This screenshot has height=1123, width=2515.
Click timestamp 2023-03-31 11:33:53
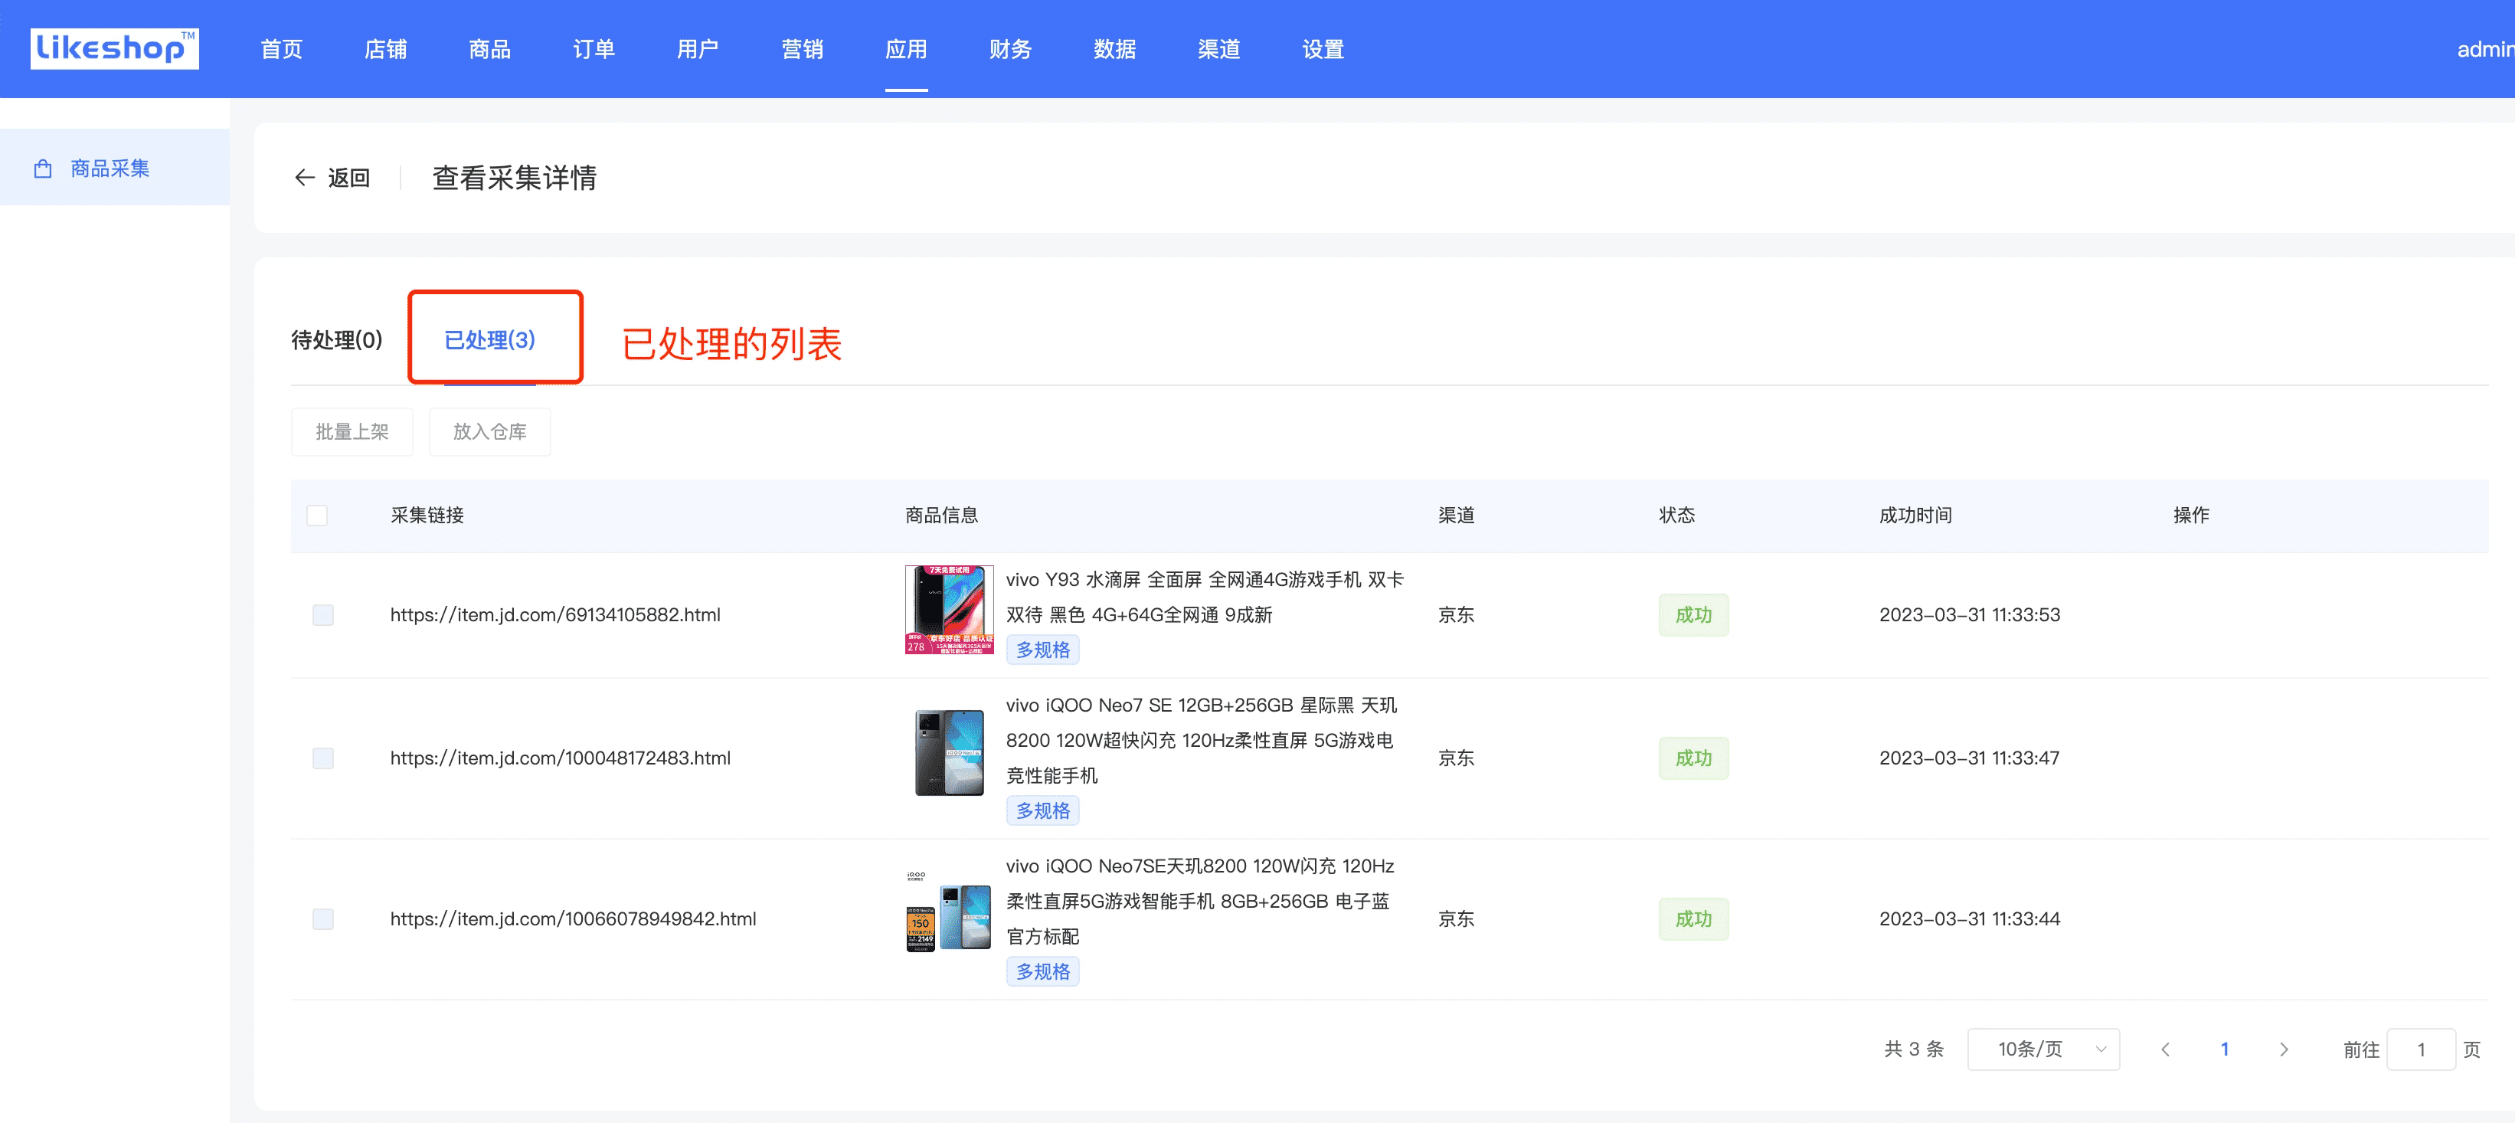[x=1969, y=615]
